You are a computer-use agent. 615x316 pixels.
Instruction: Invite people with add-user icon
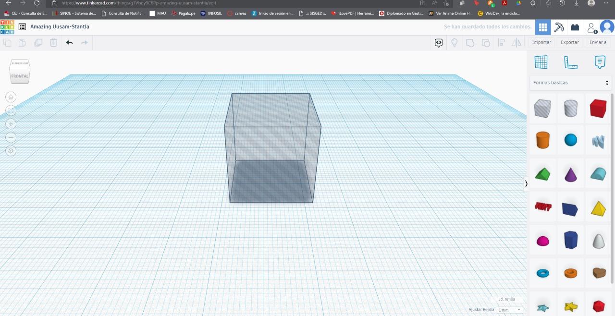pyautogui.click(x=591, y=28)
